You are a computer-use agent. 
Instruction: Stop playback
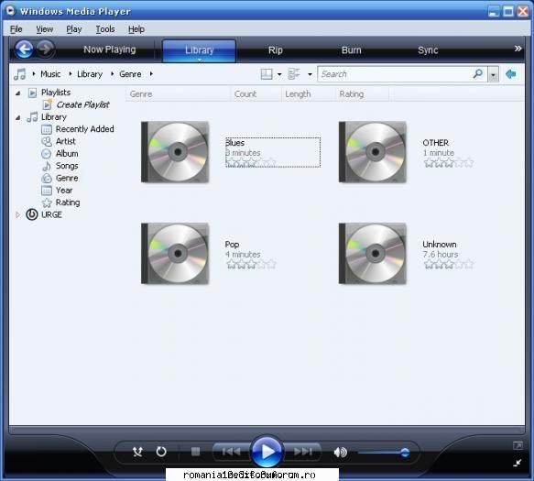tap(195, 452)
